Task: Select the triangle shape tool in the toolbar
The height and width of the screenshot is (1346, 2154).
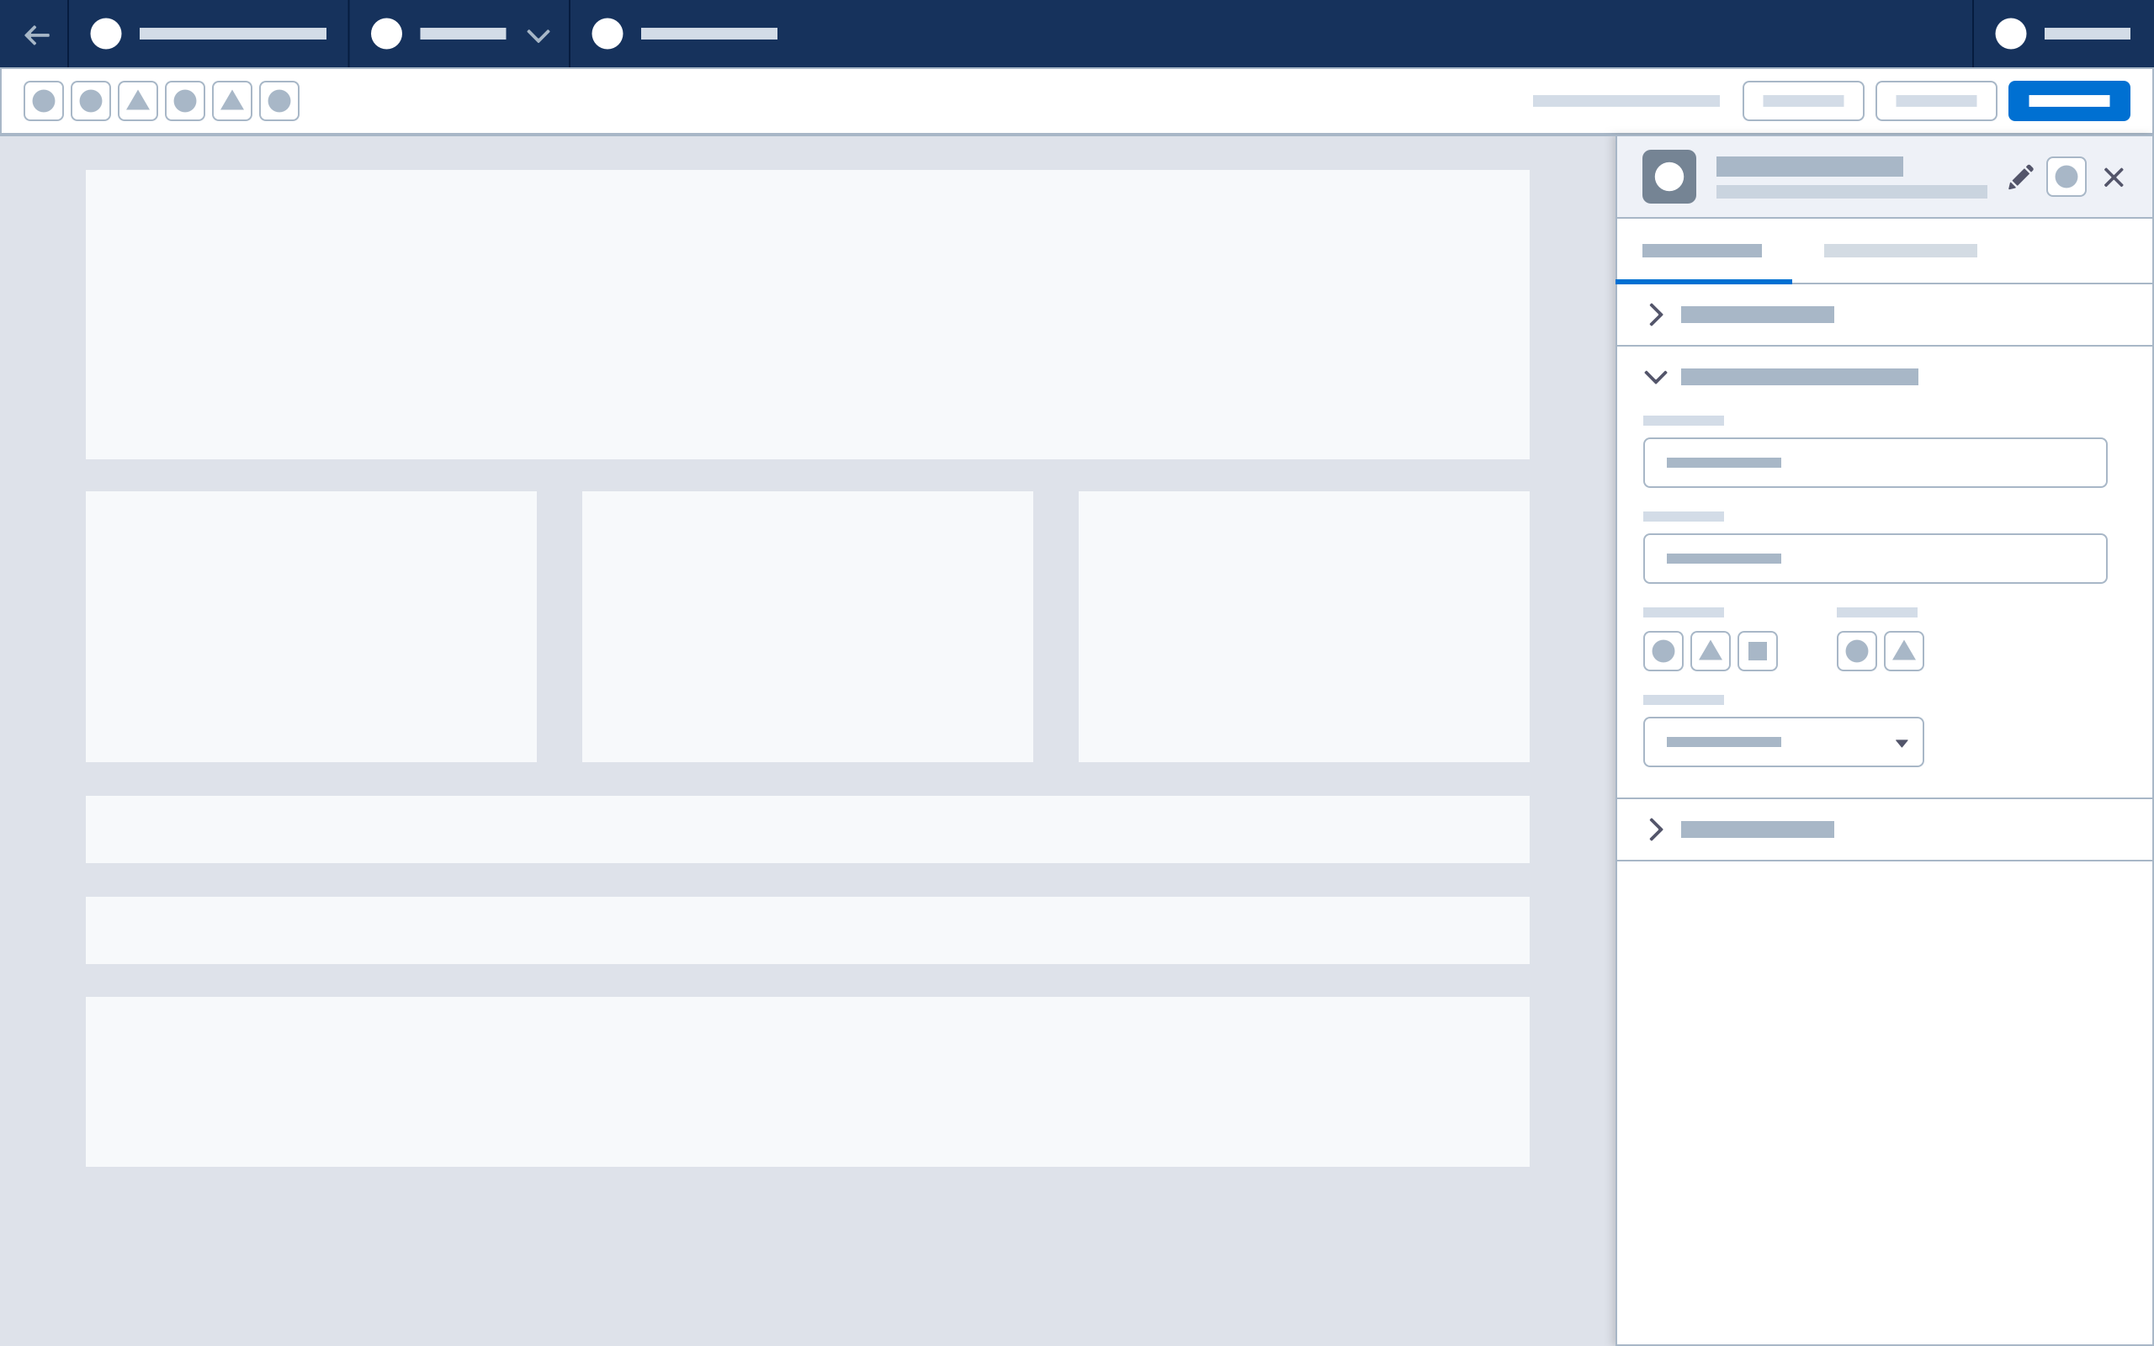Action: pos(138,101)
